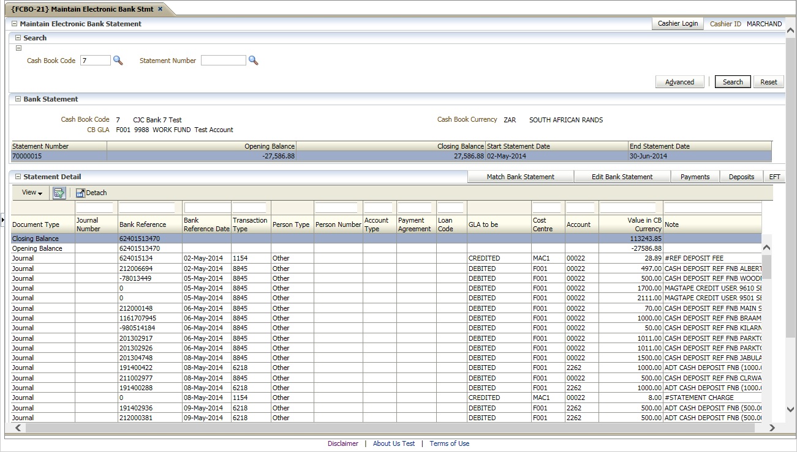Open the Payments screen
This screenshot has height=452, width=797.
click(x=695, y=176)
